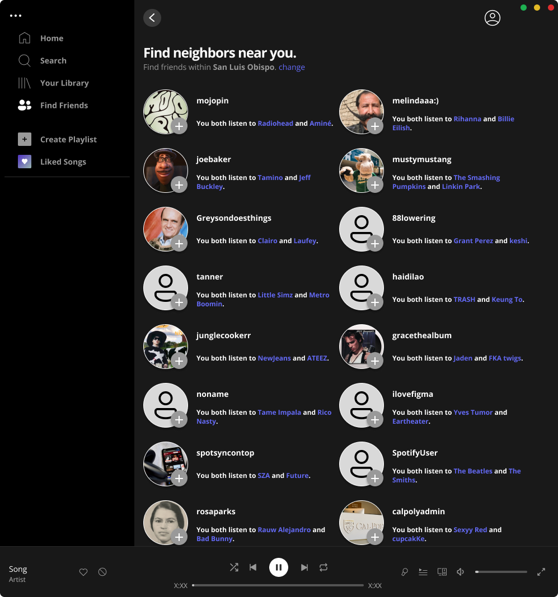Viewport: 558px width, 597px height.
Task: Toggle shuffle playback
Action: pyautogui.click(x=234, y=567)
